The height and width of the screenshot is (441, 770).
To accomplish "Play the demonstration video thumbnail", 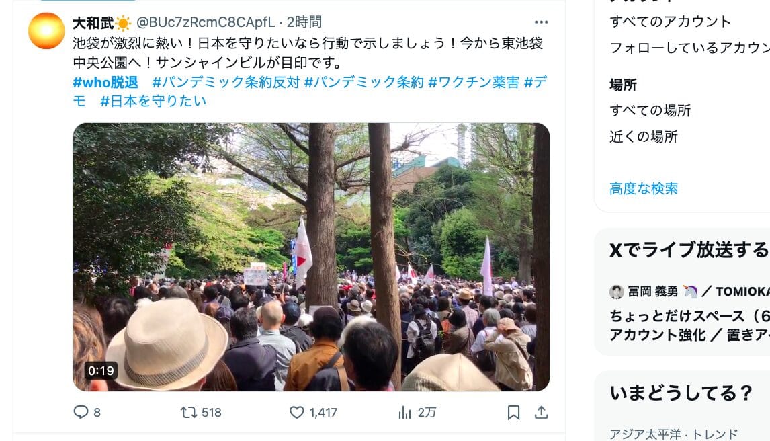I will [311, 257].
